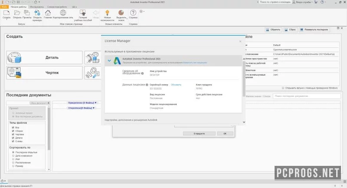Click the help circle icon in title bar
Image resolution: width=347 pixels, height=188 pixels.
322,2
